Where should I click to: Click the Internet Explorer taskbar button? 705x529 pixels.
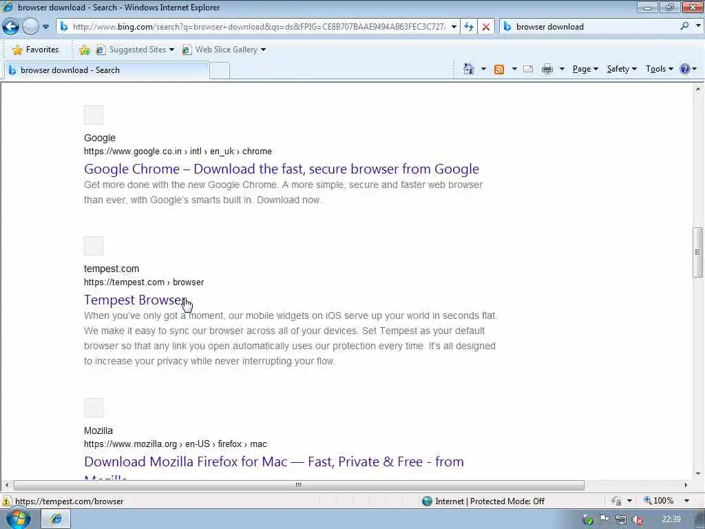click(56, 519)
